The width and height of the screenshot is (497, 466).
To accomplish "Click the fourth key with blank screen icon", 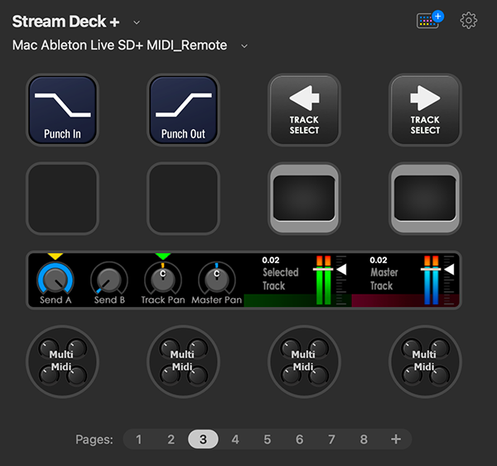I will 425,199.
